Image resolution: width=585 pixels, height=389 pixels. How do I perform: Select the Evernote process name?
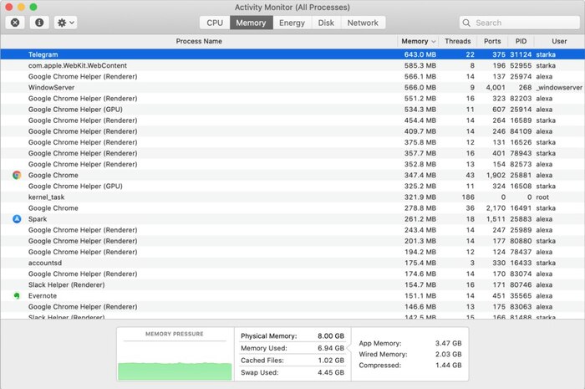[x=43, y=295]
